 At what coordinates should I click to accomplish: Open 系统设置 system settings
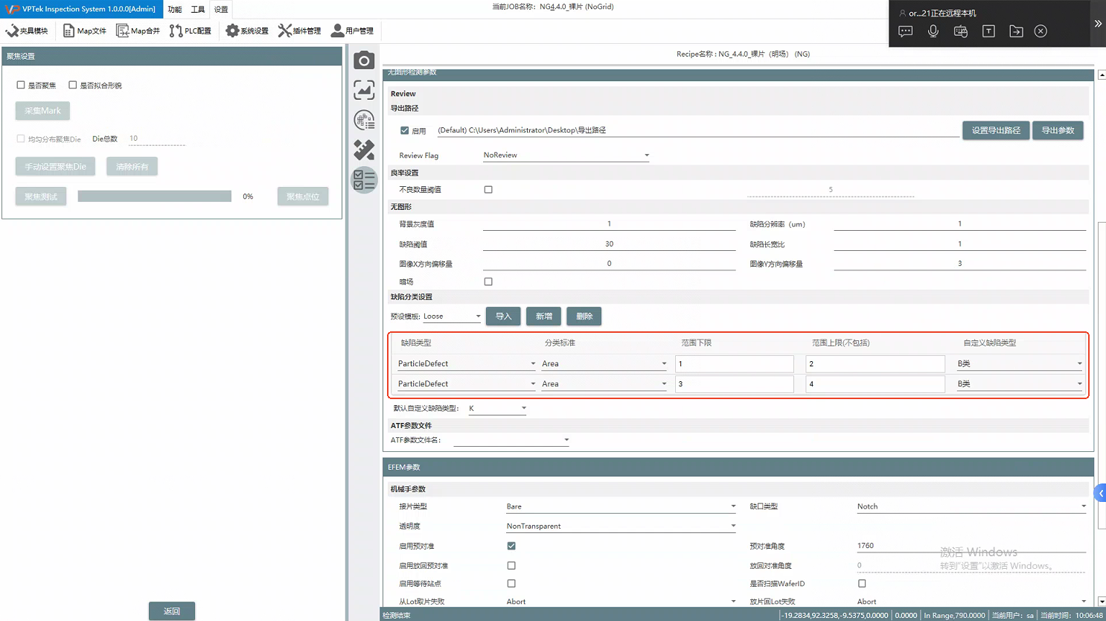[x=247, y=31]
